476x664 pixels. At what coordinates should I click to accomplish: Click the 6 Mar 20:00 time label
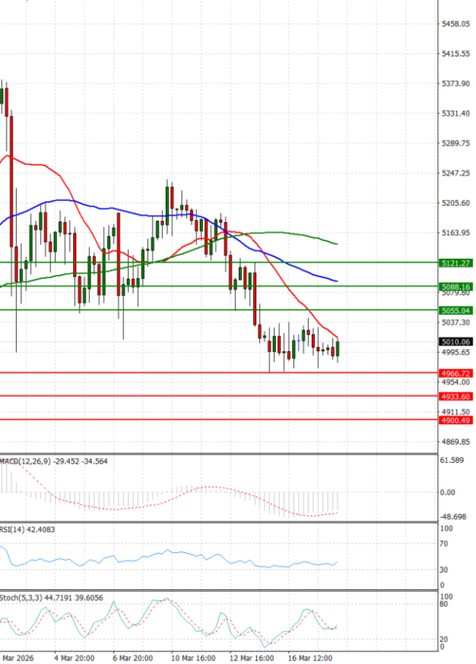(133, 658)
